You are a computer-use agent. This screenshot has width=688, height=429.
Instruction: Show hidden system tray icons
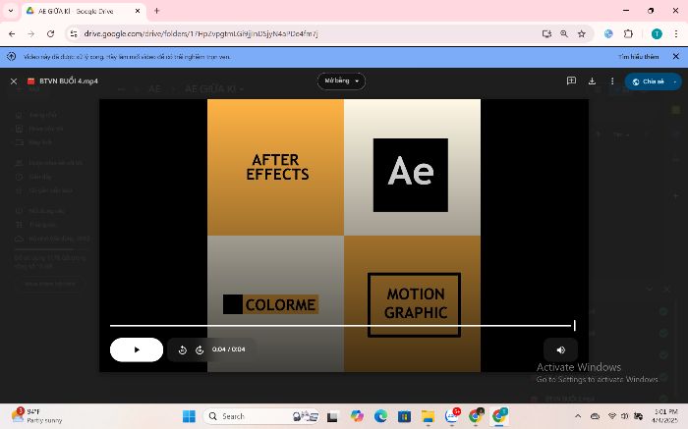pos(578,416)
